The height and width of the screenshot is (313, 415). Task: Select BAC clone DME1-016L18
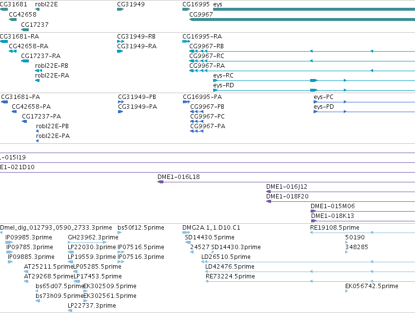point(178,177)
